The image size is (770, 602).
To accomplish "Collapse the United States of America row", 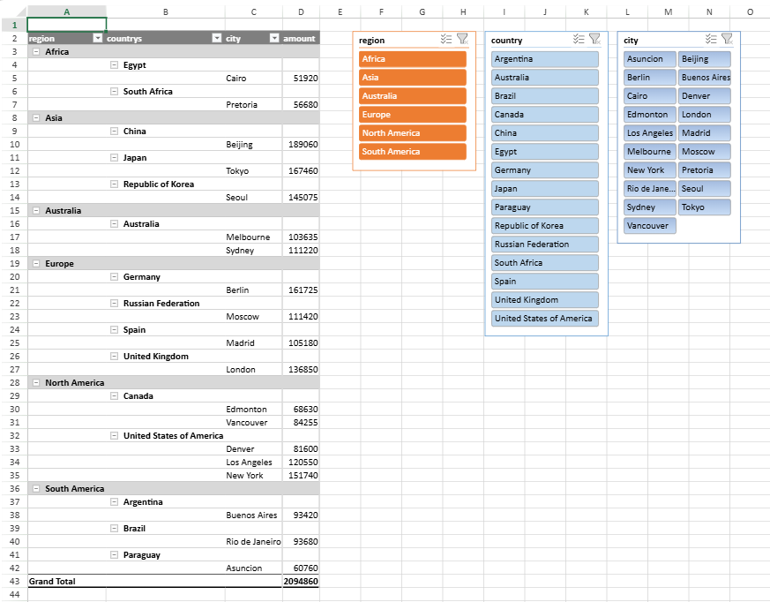I will click(x=114, y=436).
